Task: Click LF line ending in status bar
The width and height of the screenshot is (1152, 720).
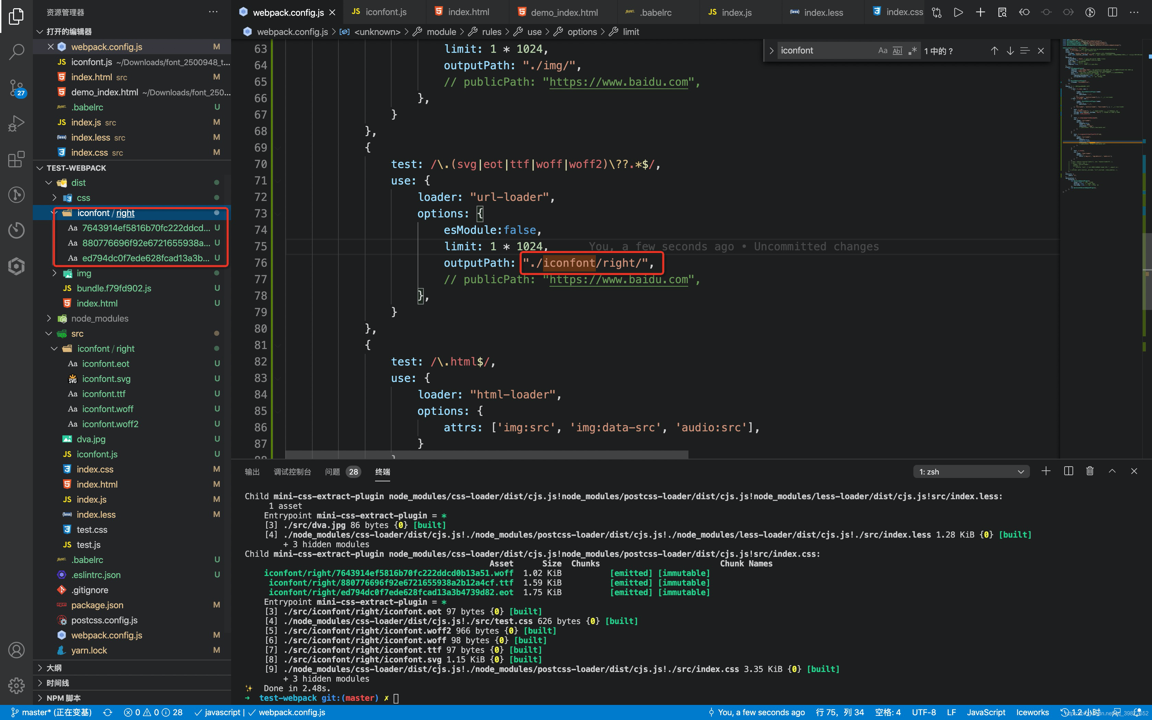Action: [x=951, y=712]
